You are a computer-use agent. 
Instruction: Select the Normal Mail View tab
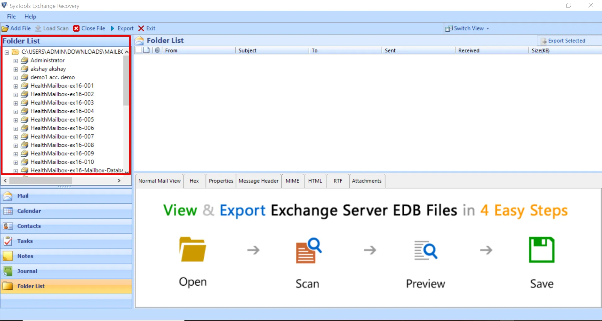click(159, 181)
